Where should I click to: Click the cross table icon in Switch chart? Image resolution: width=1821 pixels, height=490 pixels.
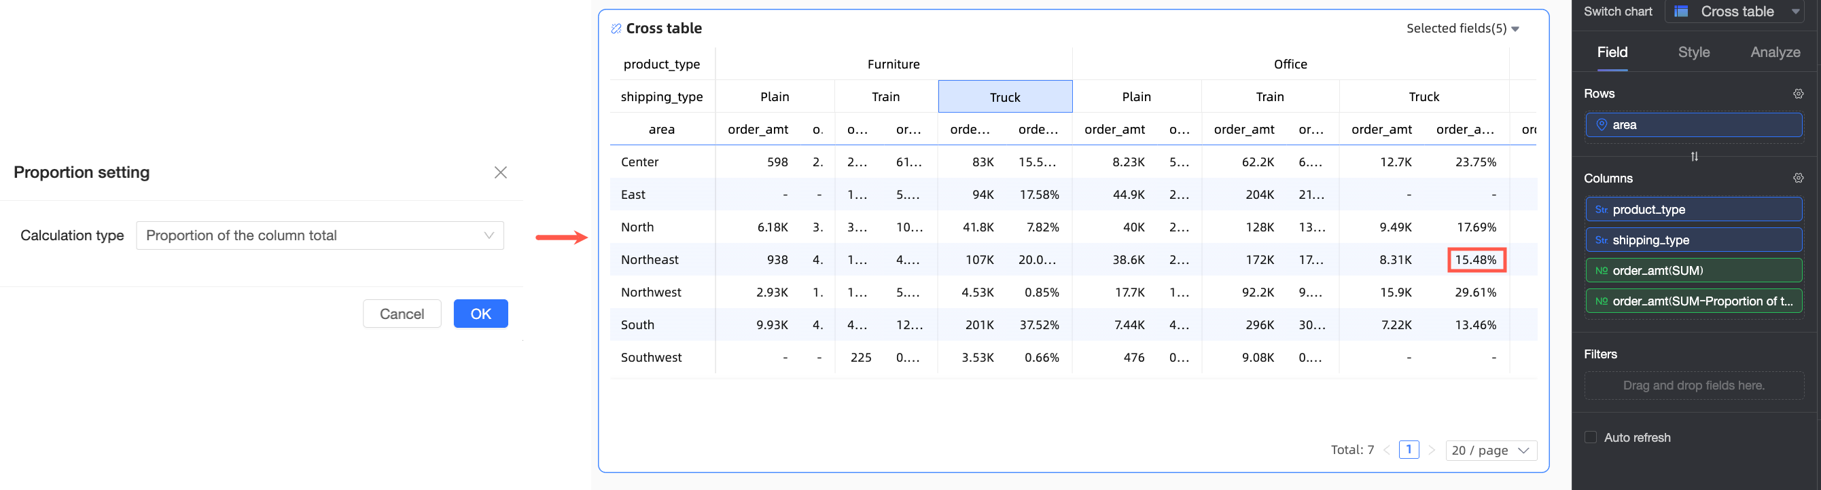(x=1682, y=12)
